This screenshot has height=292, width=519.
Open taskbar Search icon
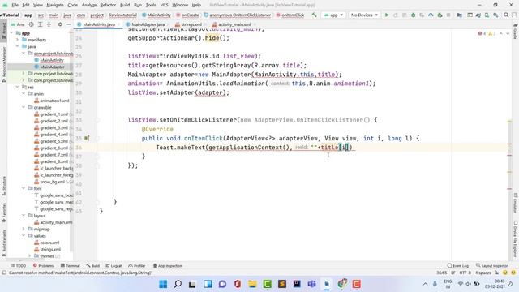tap(178, 284)
